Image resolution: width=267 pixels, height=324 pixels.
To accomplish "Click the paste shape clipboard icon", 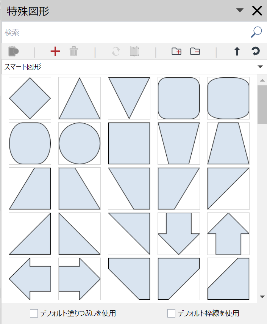I will tap(14, 51).
